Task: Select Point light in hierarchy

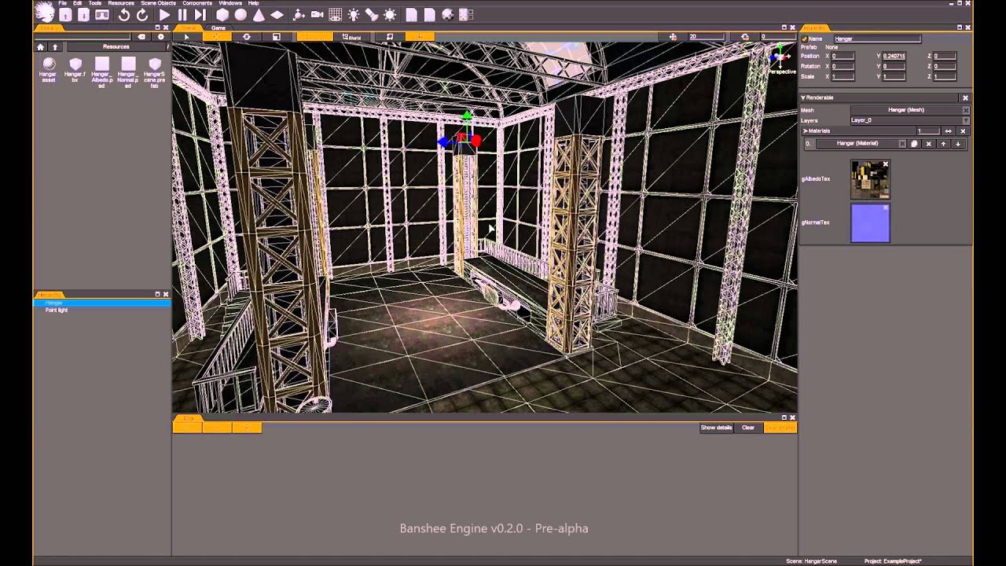Action: [x=57, y=311]
